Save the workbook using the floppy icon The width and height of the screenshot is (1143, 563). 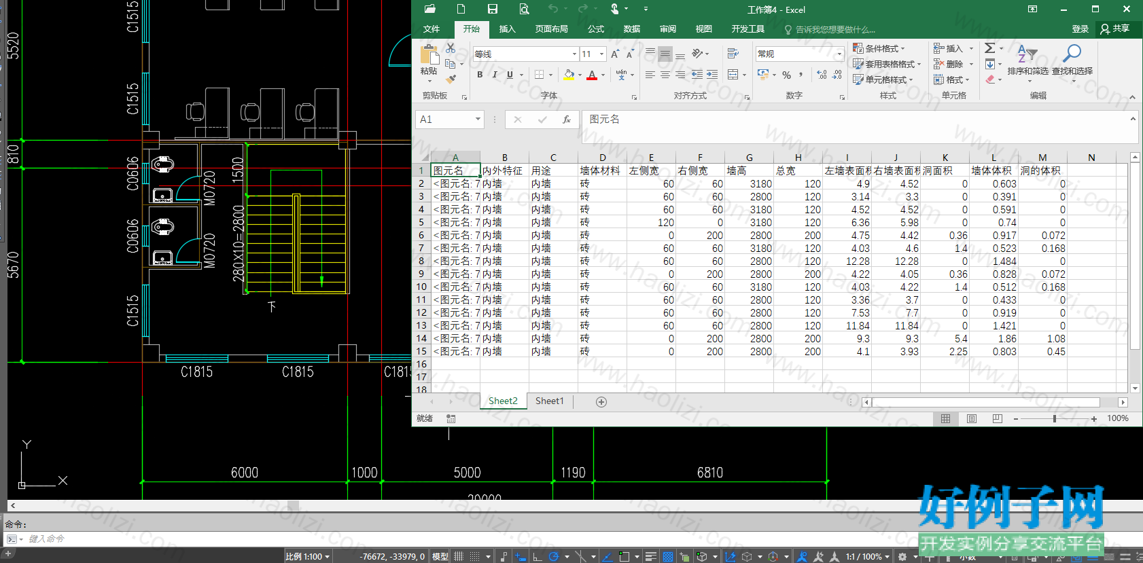[x=493, y=9]
